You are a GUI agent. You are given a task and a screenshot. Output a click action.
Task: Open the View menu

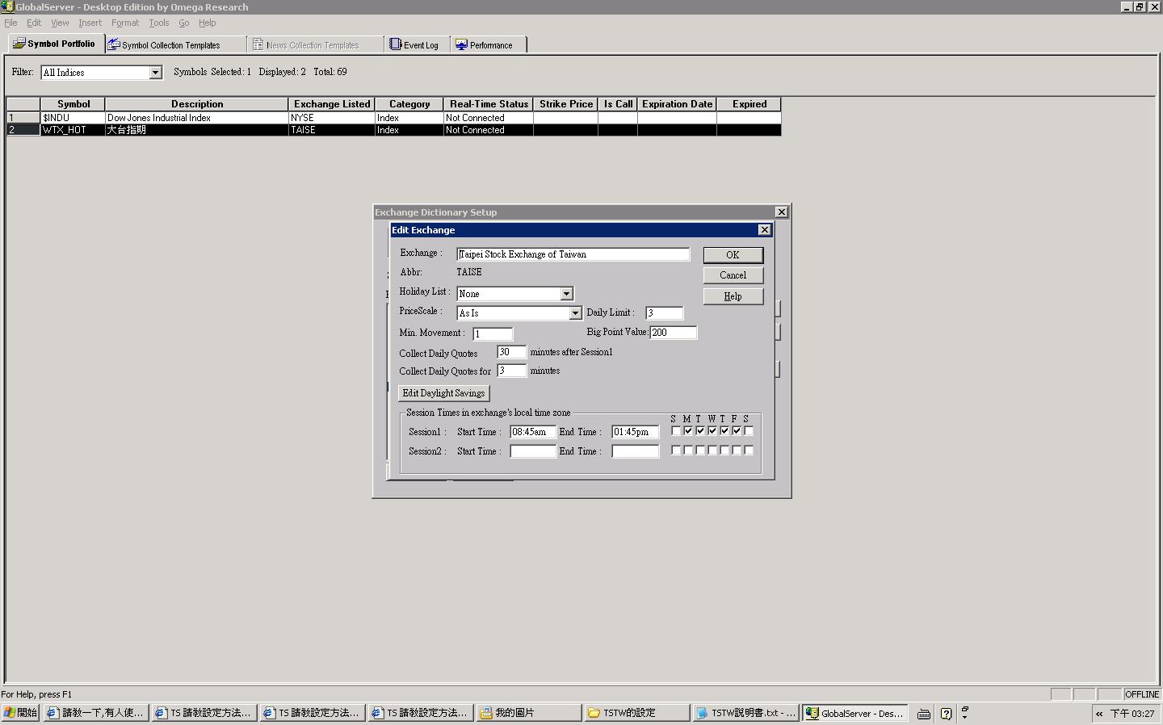point(60,23)
